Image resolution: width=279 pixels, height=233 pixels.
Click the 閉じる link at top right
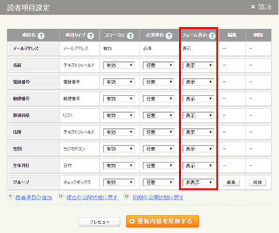pos(265,7)
